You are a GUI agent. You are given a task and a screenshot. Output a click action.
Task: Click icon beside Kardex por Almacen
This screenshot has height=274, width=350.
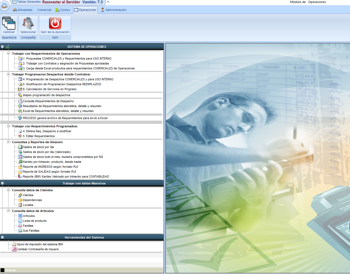pyautogui.click(x=20, y=162)
